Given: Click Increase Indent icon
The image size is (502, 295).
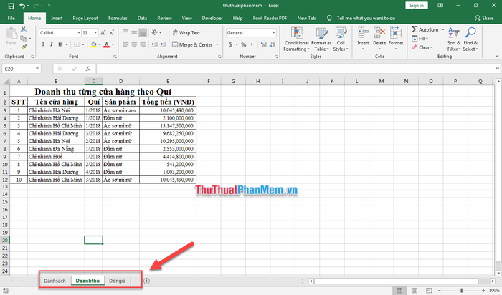Looking at the screenshot, I should (x=164, y=44).
